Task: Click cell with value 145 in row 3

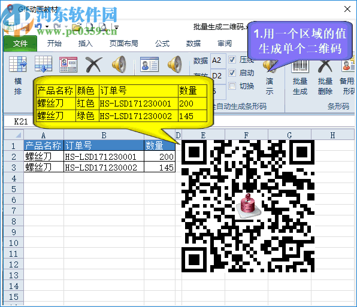Action: pyautogui.click(x=159, y=167)
